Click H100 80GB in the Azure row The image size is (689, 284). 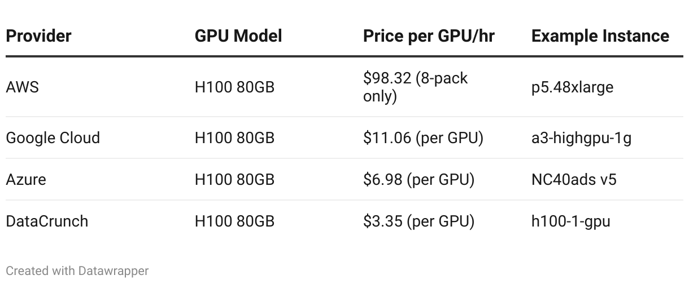[x=234, y=180]
